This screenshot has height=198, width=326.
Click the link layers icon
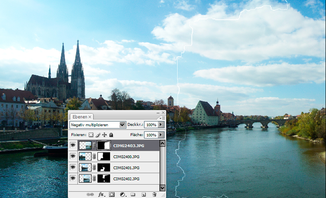(90, 194)
